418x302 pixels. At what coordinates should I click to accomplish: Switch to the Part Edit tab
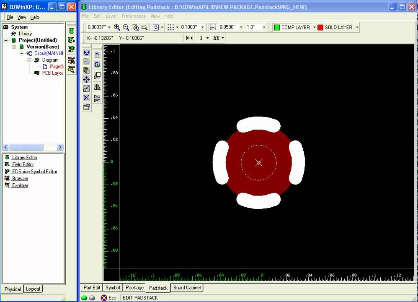pyautogui.click(x=92, y=288)
